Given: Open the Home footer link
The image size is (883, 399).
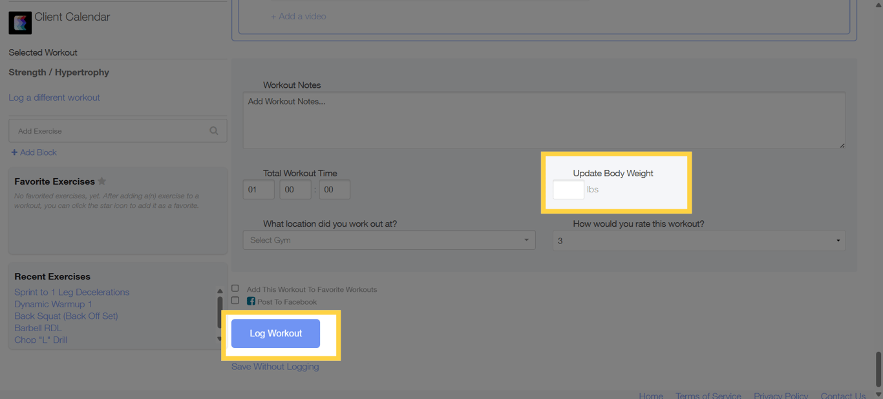Looking at the screenshot, I should (651, 396).
